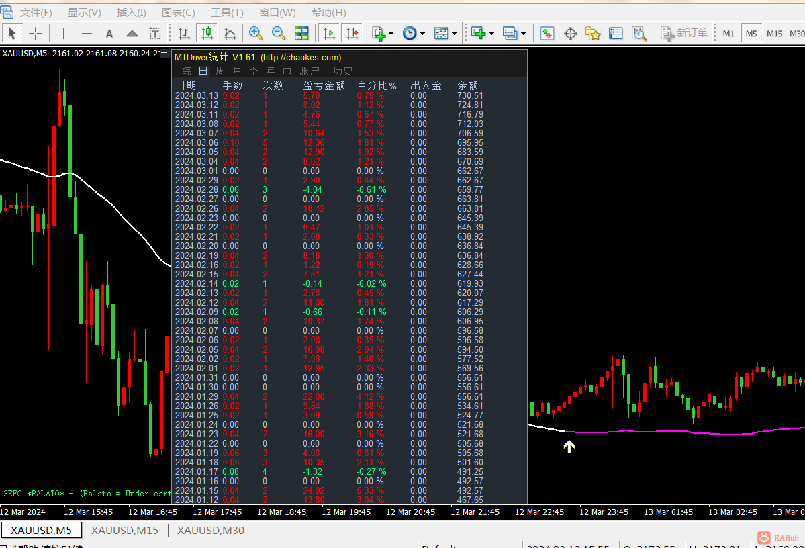This screenshot has width=805, height=548.
Task: Create a new chart via plus icon
Action: [478, 34]
